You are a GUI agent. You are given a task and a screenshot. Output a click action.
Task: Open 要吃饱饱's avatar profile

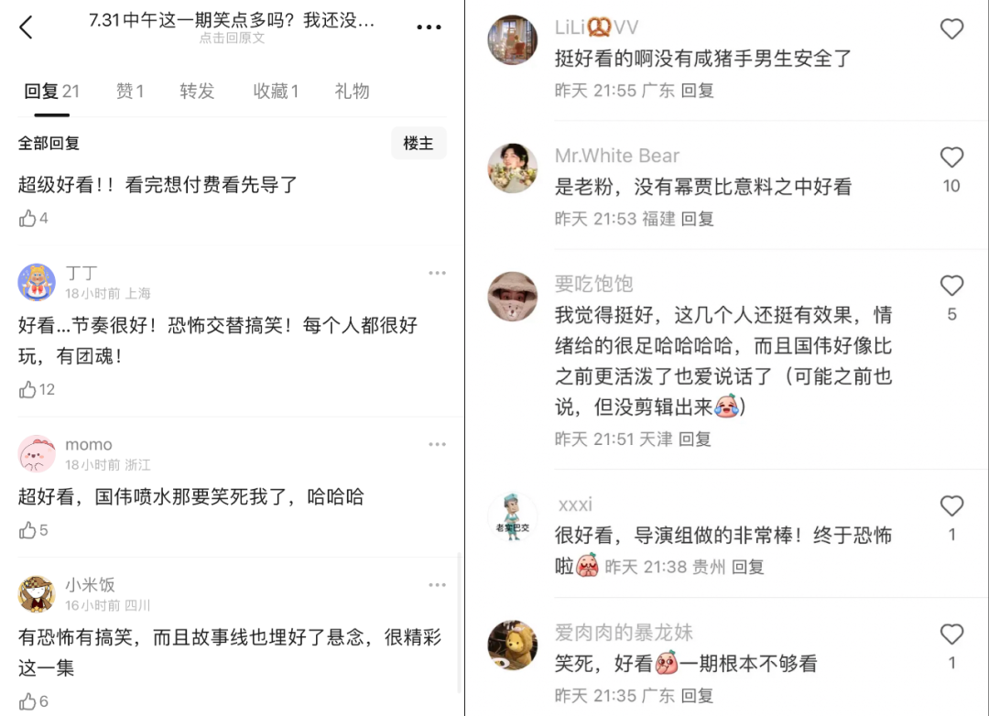point(513,297)
